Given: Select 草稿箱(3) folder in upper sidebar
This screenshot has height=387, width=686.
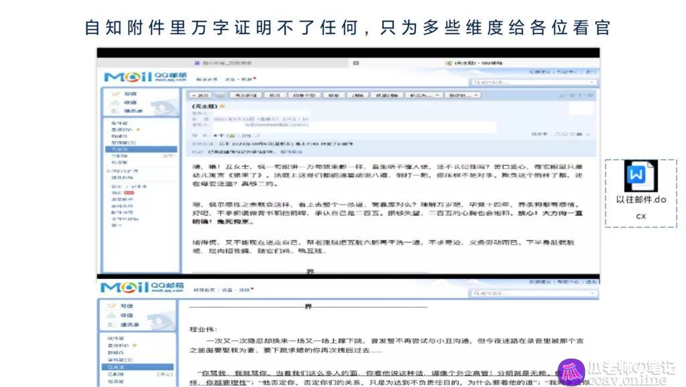Looking at the screenshot, I should coord(123,142).
